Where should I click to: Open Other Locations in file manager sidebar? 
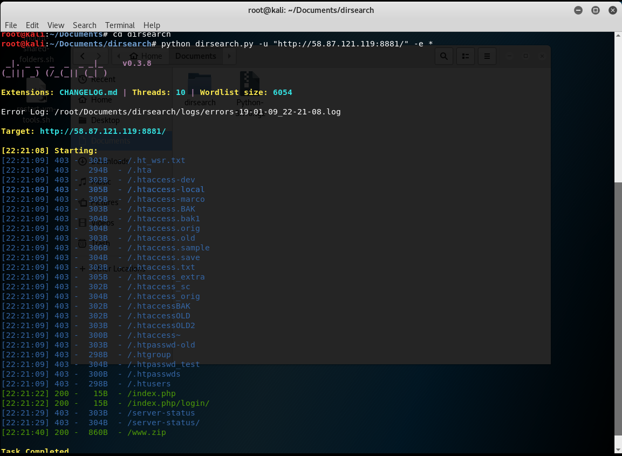pos(121,269)
